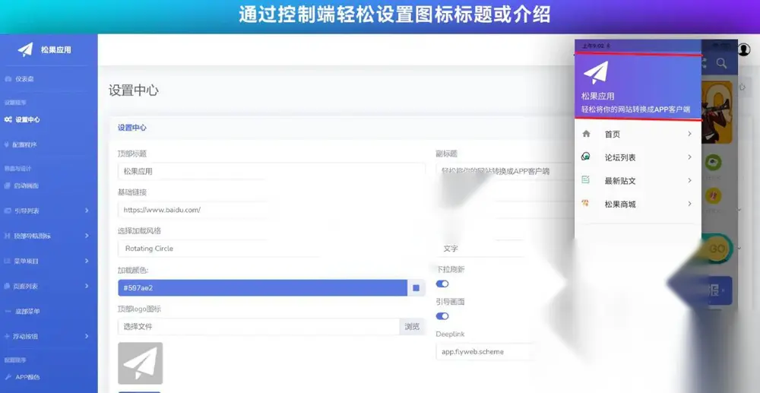Click the wrench icon beside APP颜色
760x393 pixels.
[x=8, y=377]
